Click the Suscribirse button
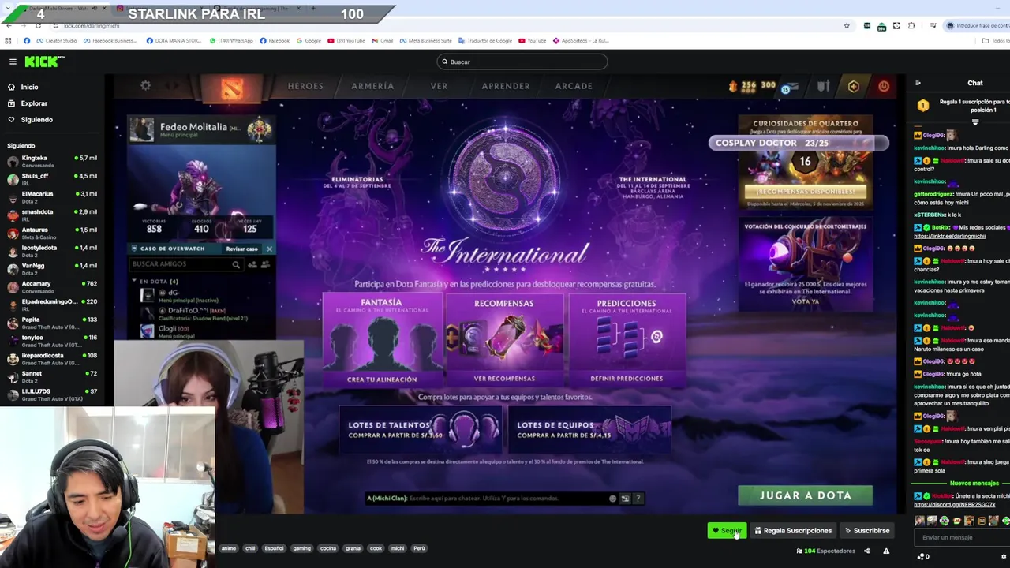This screenshot has height=568, width=1010. click(x=867, y=530)
